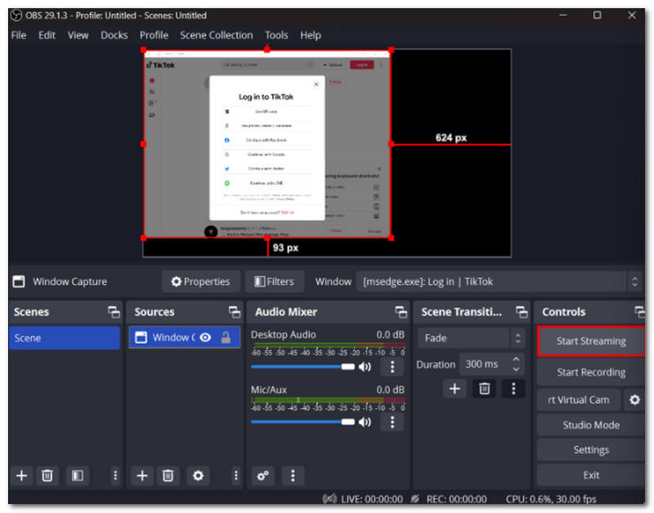Add a new scene with the plus icon
Image resolution: width=654 pixels, height=513 pixels.
pyautogui.click(x=21, y=475)
